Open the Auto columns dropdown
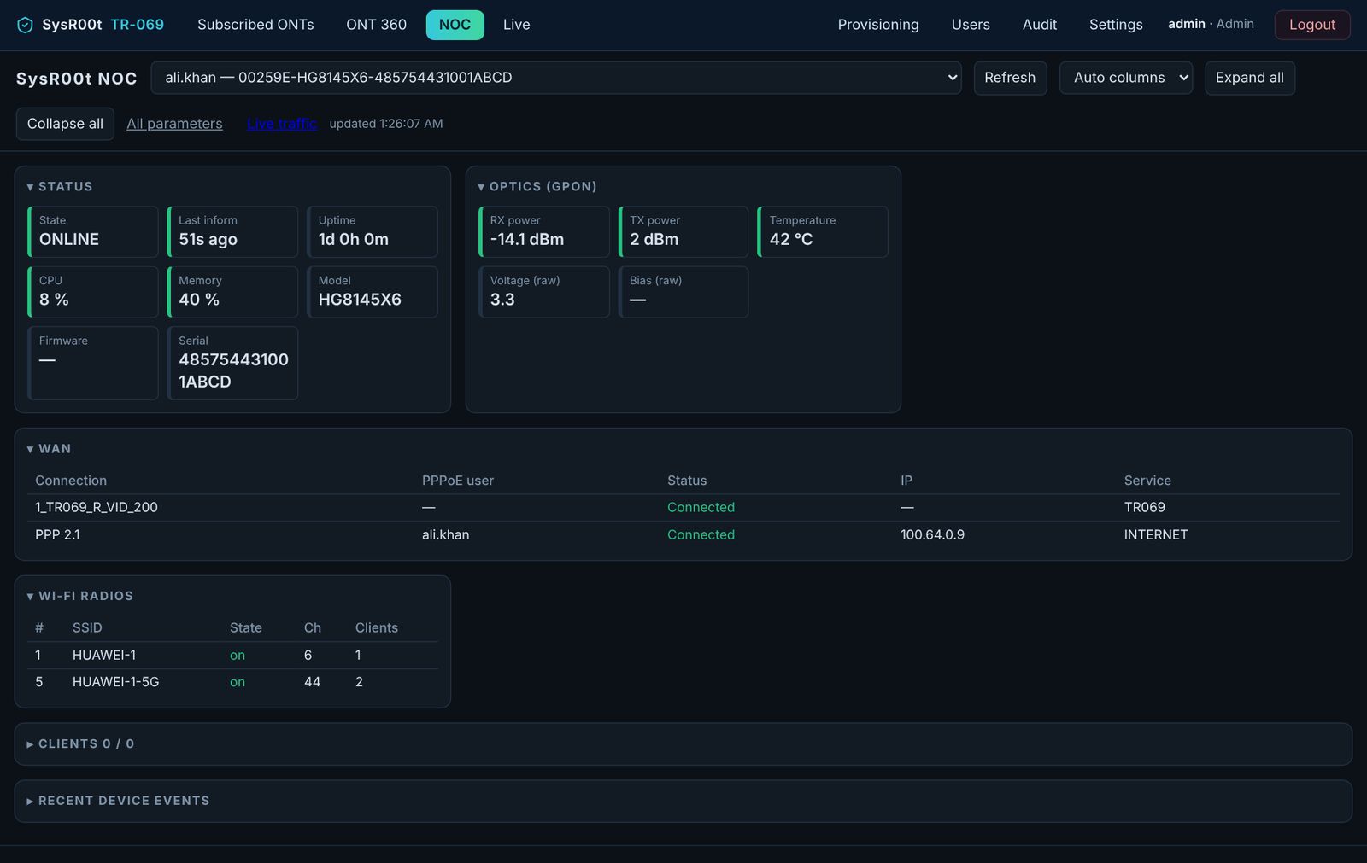Viewport: 1367px width, 863px height. point(1125,78)
